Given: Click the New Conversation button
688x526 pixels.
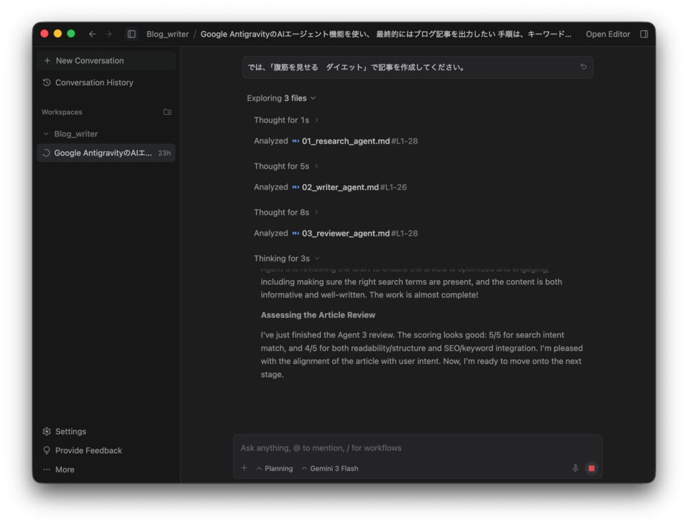Looking at the screenshot, I should pos(84,60).
